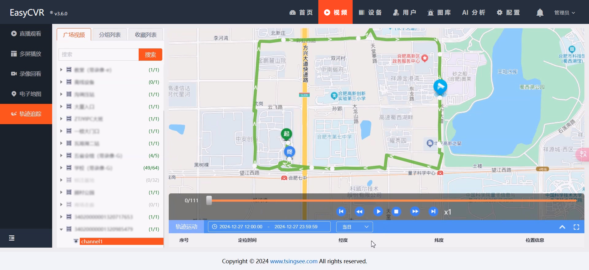The image size is (589, 270).
Task: Switch to 分组列表 tab
Action: pos(110,35)
